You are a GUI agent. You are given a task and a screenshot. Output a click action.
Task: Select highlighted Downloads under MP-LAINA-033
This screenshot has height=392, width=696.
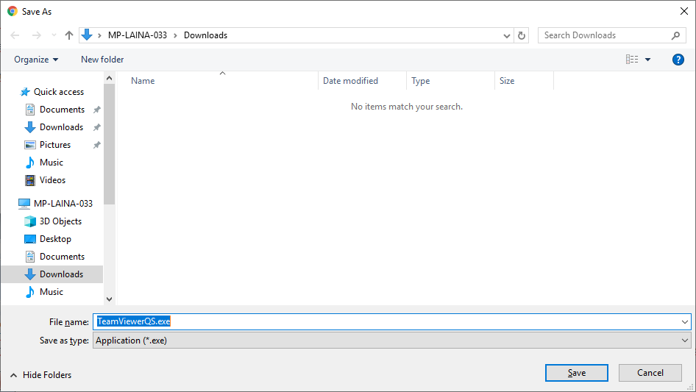click(61, 274)
